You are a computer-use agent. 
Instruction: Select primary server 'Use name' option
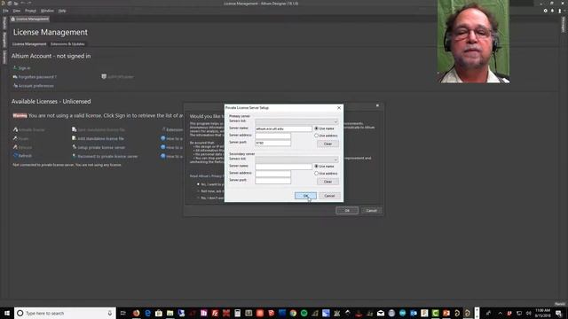[x=316, y=128]
